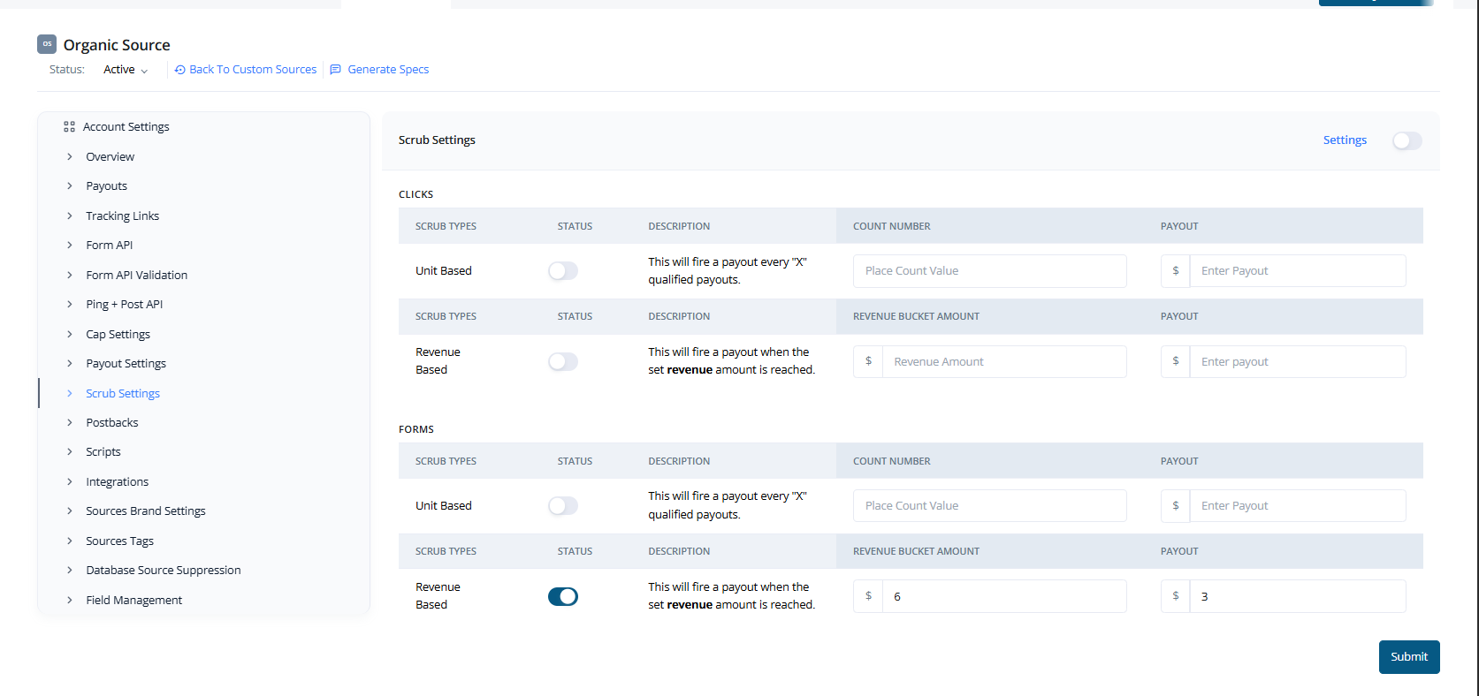Expand the Tracking Links chevron

[70, 216]
